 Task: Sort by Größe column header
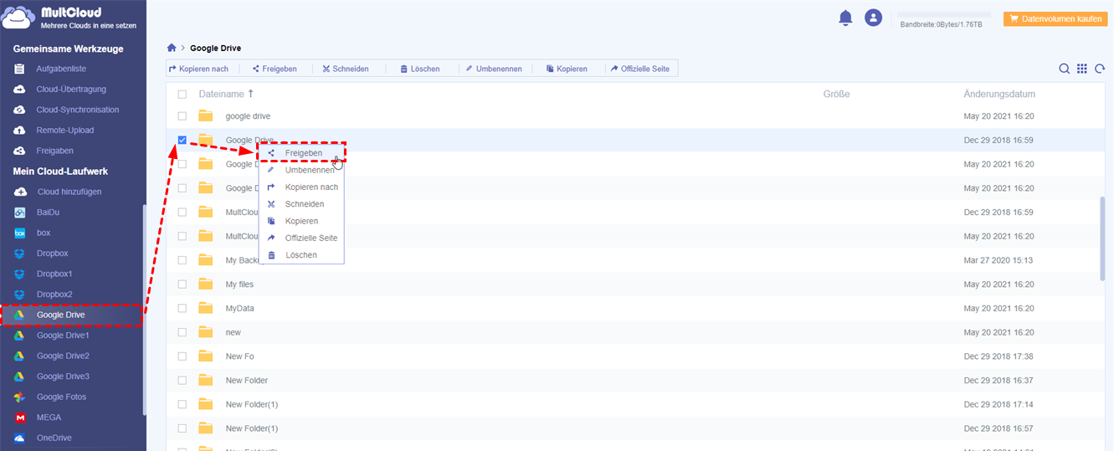[x=836, y=95]
